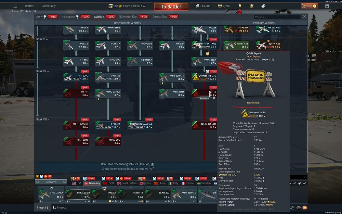
Task: Select the Italy nation tab
Action: point(173,183)
